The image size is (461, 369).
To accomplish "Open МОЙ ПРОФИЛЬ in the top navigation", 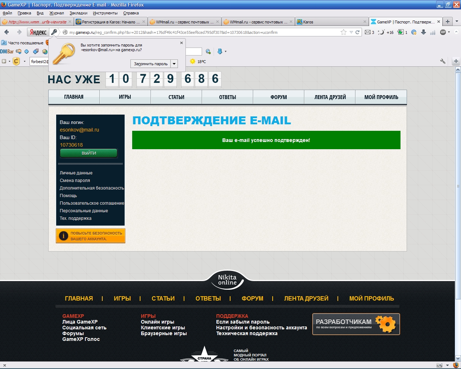I will pyautogui.click(x=381, y=97).
